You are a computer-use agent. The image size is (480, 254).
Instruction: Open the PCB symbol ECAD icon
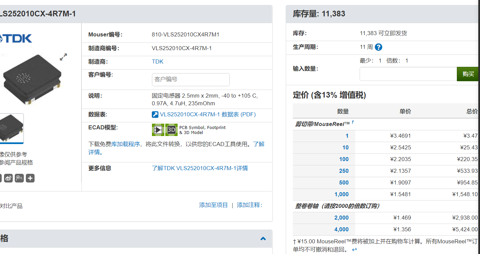point(158,130)
